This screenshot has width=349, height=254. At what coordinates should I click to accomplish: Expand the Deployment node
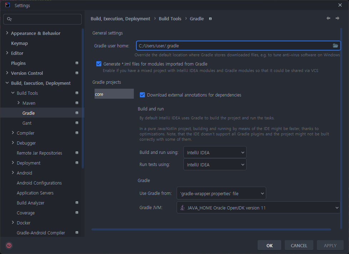coord(13,163)
